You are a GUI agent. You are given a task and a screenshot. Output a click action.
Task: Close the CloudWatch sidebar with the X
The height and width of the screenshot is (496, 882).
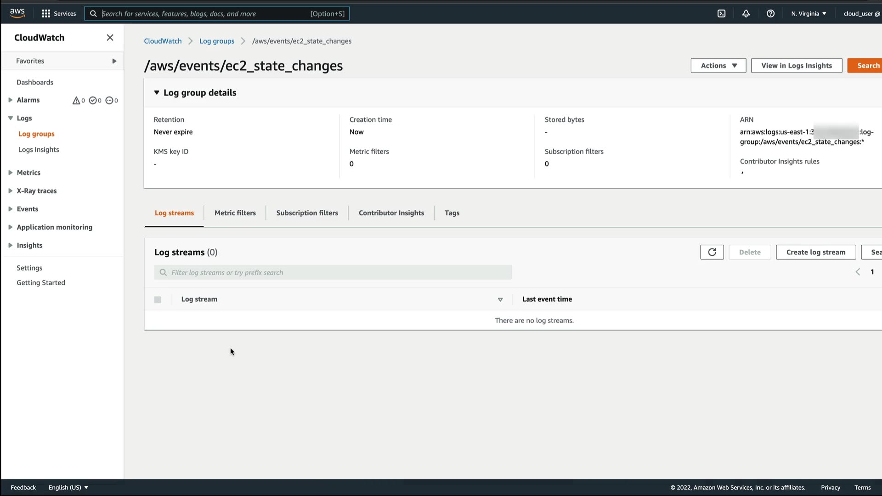click(110, 38)
